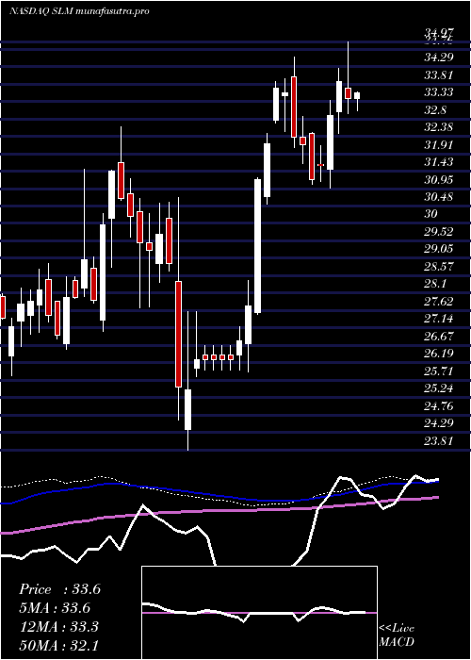This screenshot has height=660, width=471.
Task: Select the 28.57 price axis label
Action: (439, 267)
